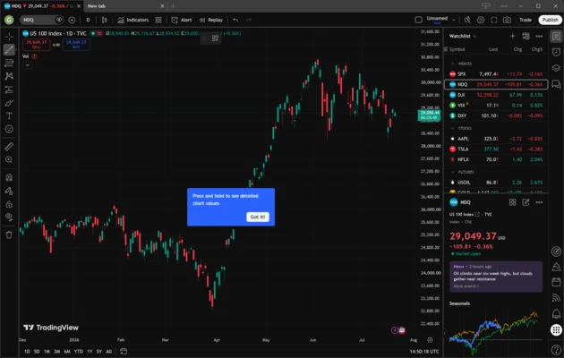
Task: Open the chart settings hexagon icon
Action: tap(481, 20)
